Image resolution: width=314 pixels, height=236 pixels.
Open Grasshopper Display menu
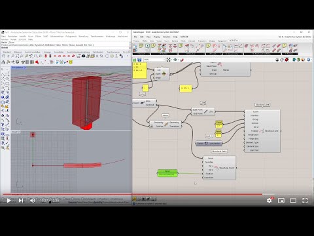tap(156, 37)
